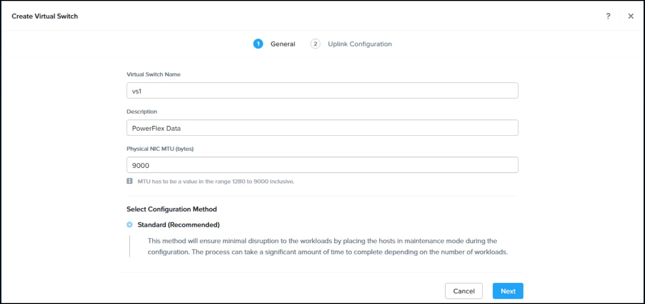Focus the Virtual Switch Name field
Image resolution: width=645 pixels, height=304 pixels.
322,90
